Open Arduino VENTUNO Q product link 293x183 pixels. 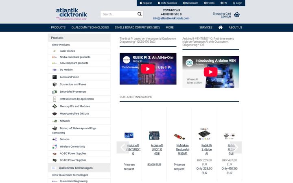133,149
